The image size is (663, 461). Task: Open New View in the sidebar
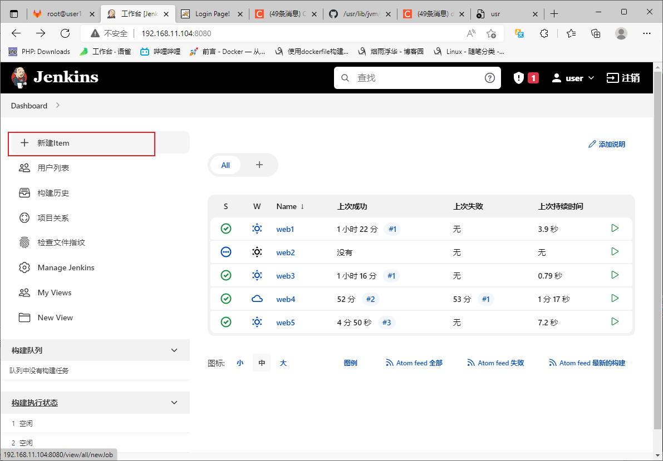point(55,318)
